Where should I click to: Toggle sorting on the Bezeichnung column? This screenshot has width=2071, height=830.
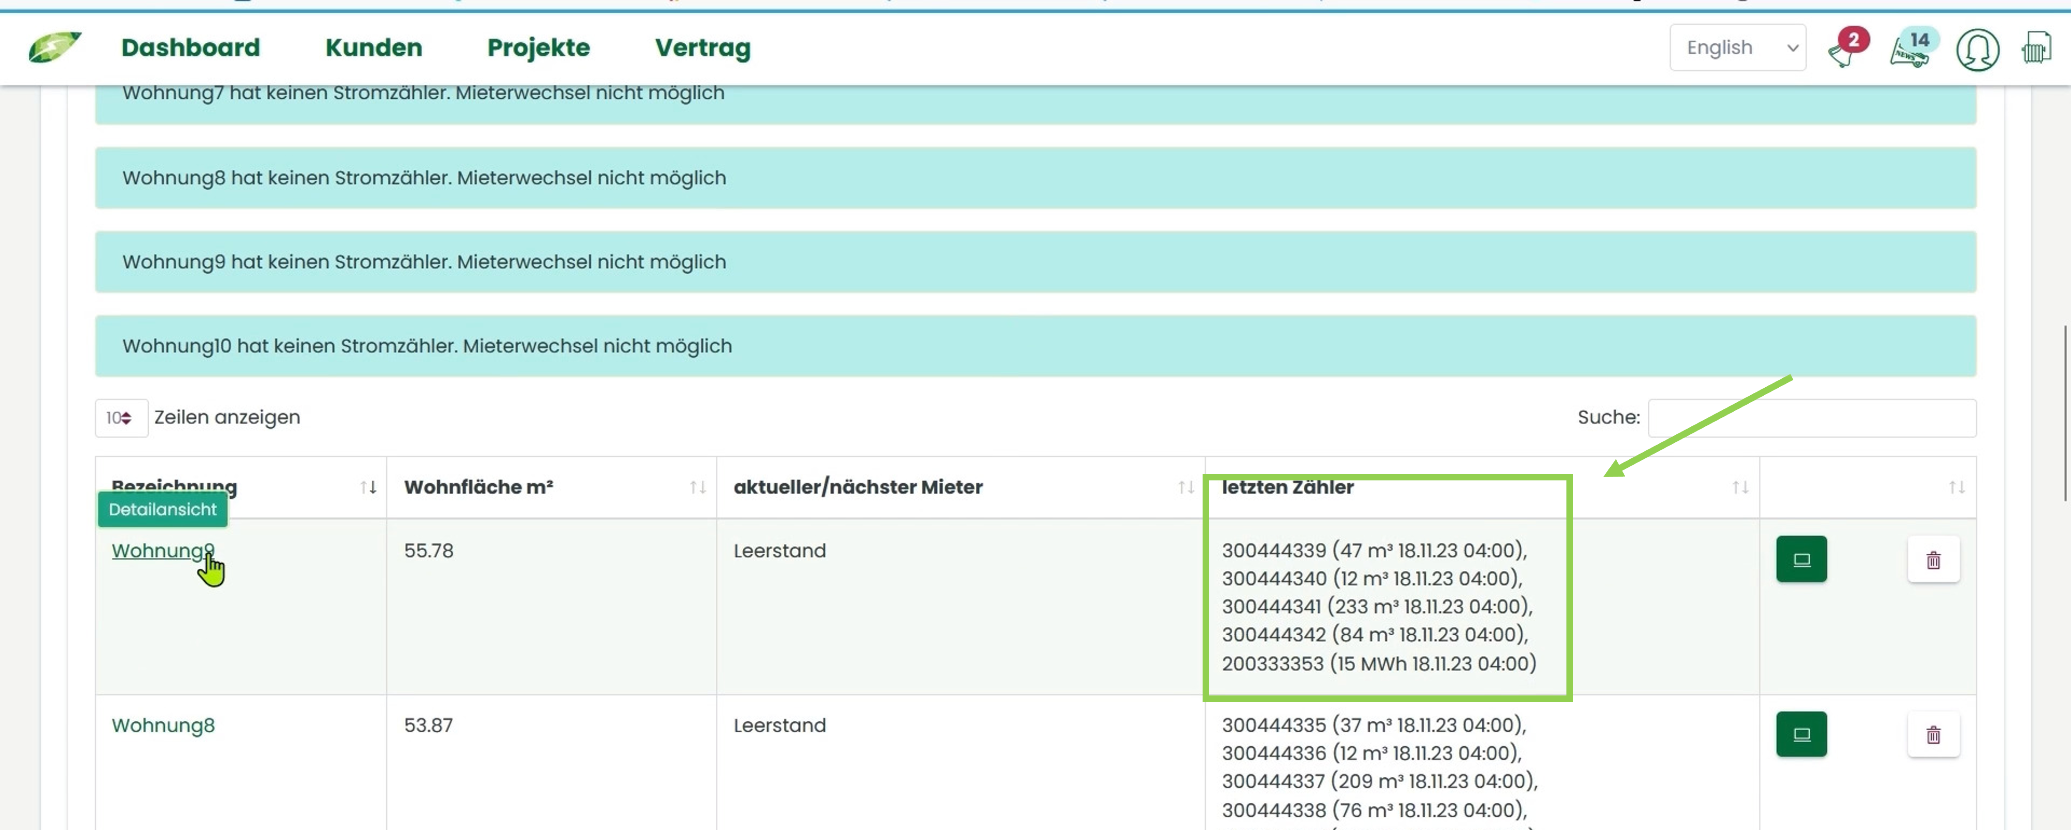(368, 486)
